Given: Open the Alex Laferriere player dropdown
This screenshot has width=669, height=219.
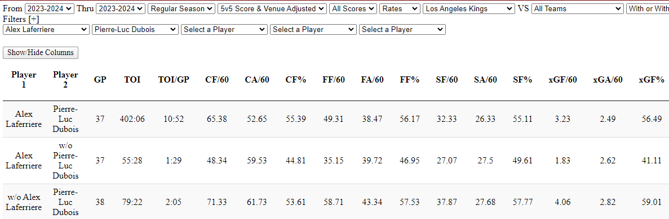Looking at the screenshot, I should (x=46, y=30).
